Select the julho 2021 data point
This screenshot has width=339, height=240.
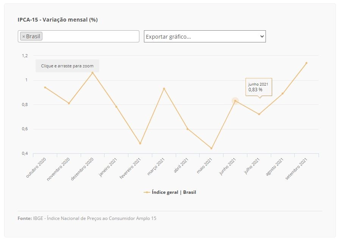tap(259, 114)
